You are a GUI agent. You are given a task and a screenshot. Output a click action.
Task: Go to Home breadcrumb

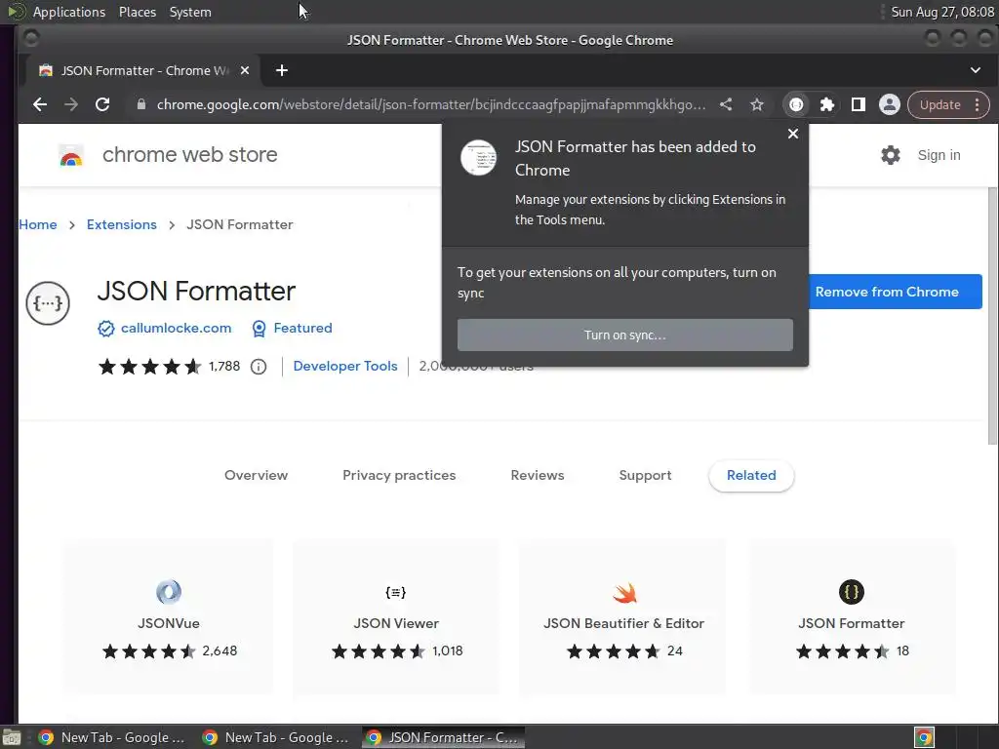38,225
